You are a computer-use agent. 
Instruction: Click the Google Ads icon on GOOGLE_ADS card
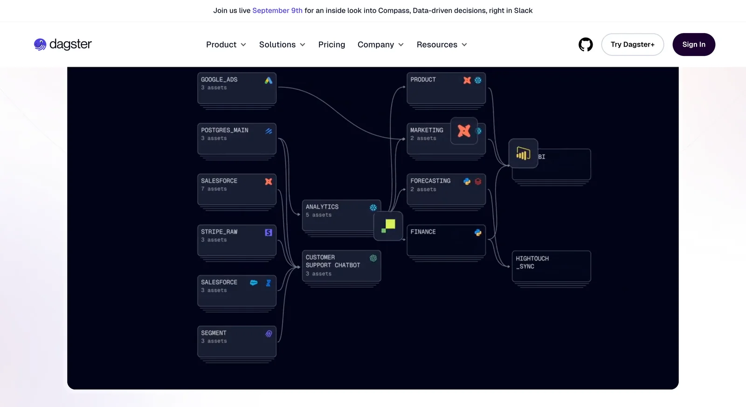pos(269,80)
